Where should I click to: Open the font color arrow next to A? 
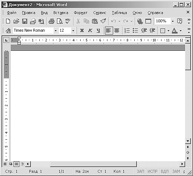(x=180, y=31)
